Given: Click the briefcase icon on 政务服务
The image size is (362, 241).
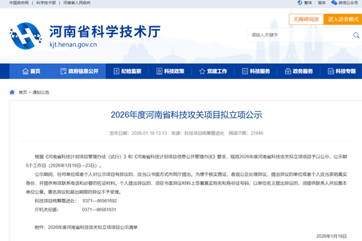Looking at the screenshot, I should click(x=288, y=71).
